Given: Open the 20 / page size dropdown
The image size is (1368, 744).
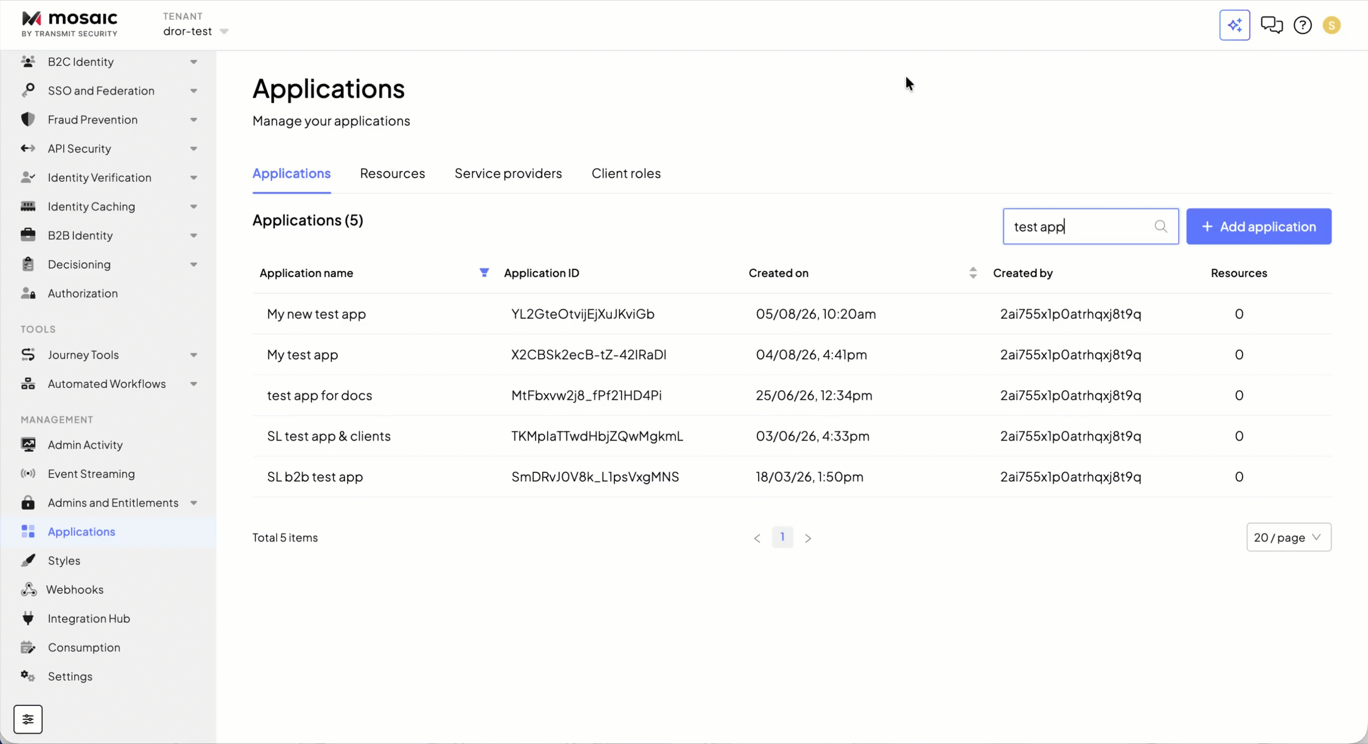Looking at the screenshot, I should click(1288, 537).
